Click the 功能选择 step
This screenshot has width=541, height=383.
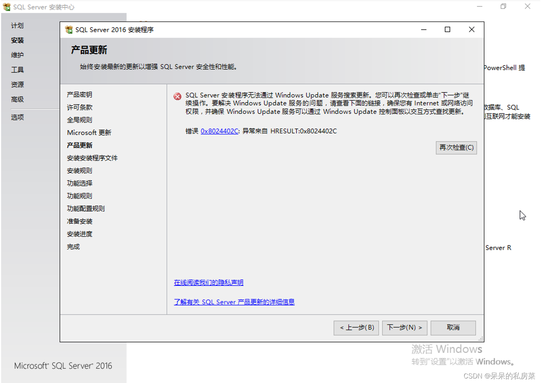click(79, 183)
